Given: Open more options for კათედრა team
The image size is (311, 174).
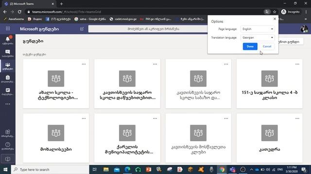Looking at the screenshot, I should [297, 118].
